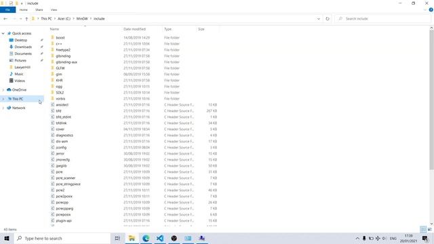The width and height of the screenshot is (434, 244).
Task: Click the Search include field
Action: pyautogui.click(x=383, y=19)
